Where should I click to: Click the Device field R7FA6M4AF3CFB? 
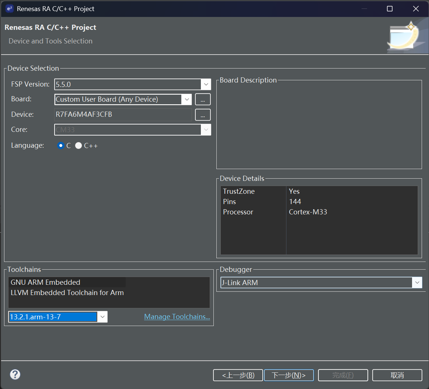(x=123, y=115)
